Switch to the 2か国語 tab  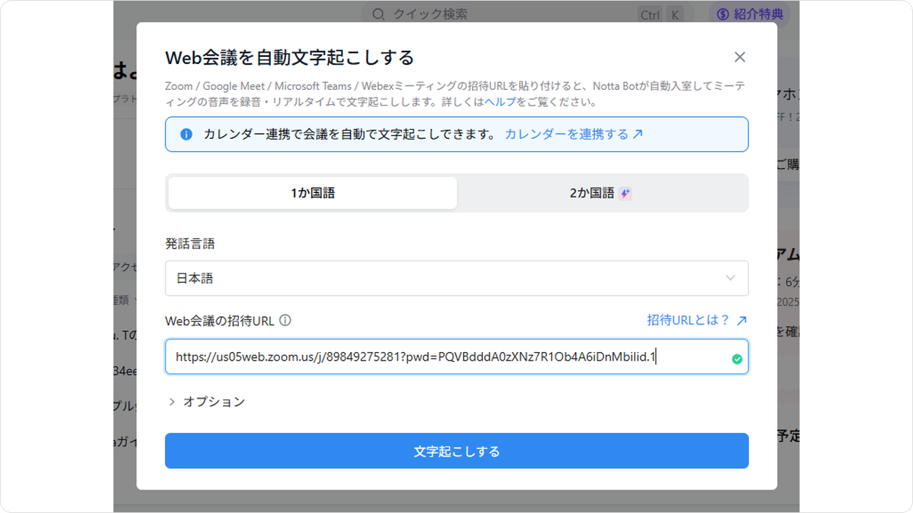coord(601,193)
